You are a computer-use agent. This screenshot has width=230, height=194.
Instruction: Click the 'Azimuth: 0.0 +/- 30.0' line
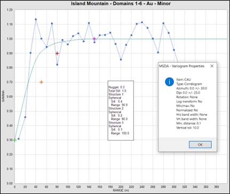(192, 88)
